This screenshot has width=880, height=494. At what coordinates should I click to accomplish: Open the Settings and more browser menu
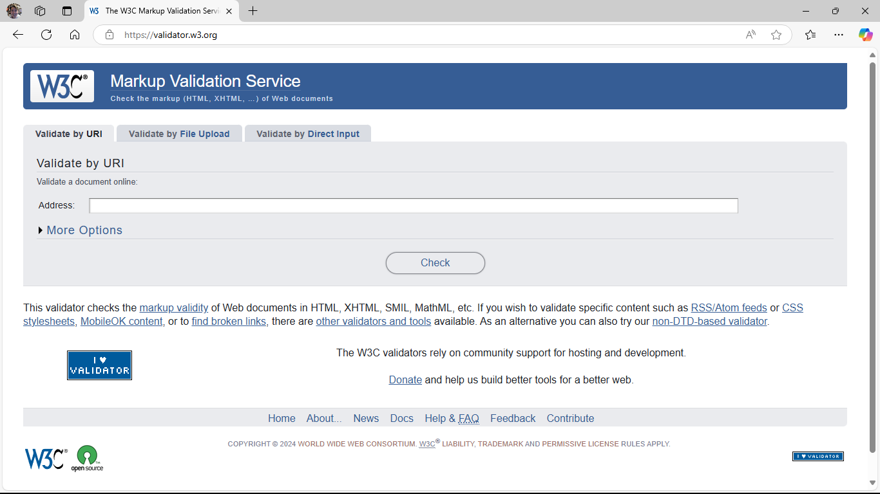838,35
